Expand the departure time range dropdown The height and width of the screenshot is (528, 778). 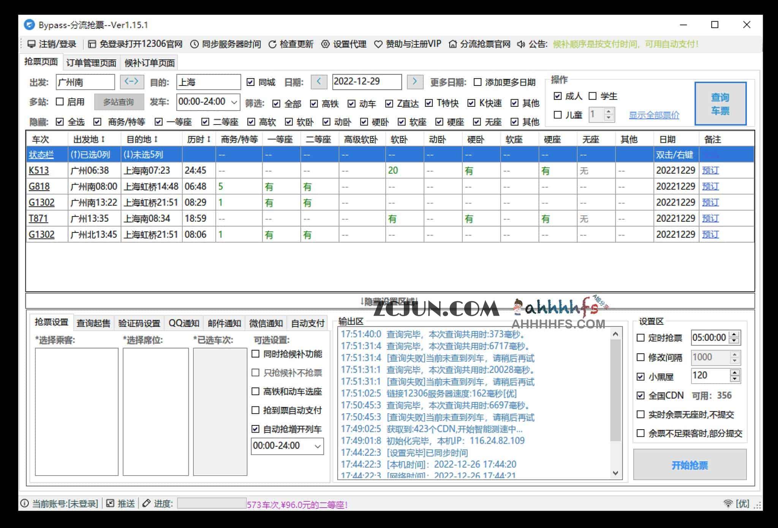click(234, 102)
